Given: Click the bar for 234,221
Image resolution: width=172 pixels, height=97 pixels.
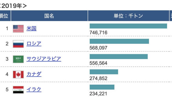Looking at the screenshot, I should 102,87.
